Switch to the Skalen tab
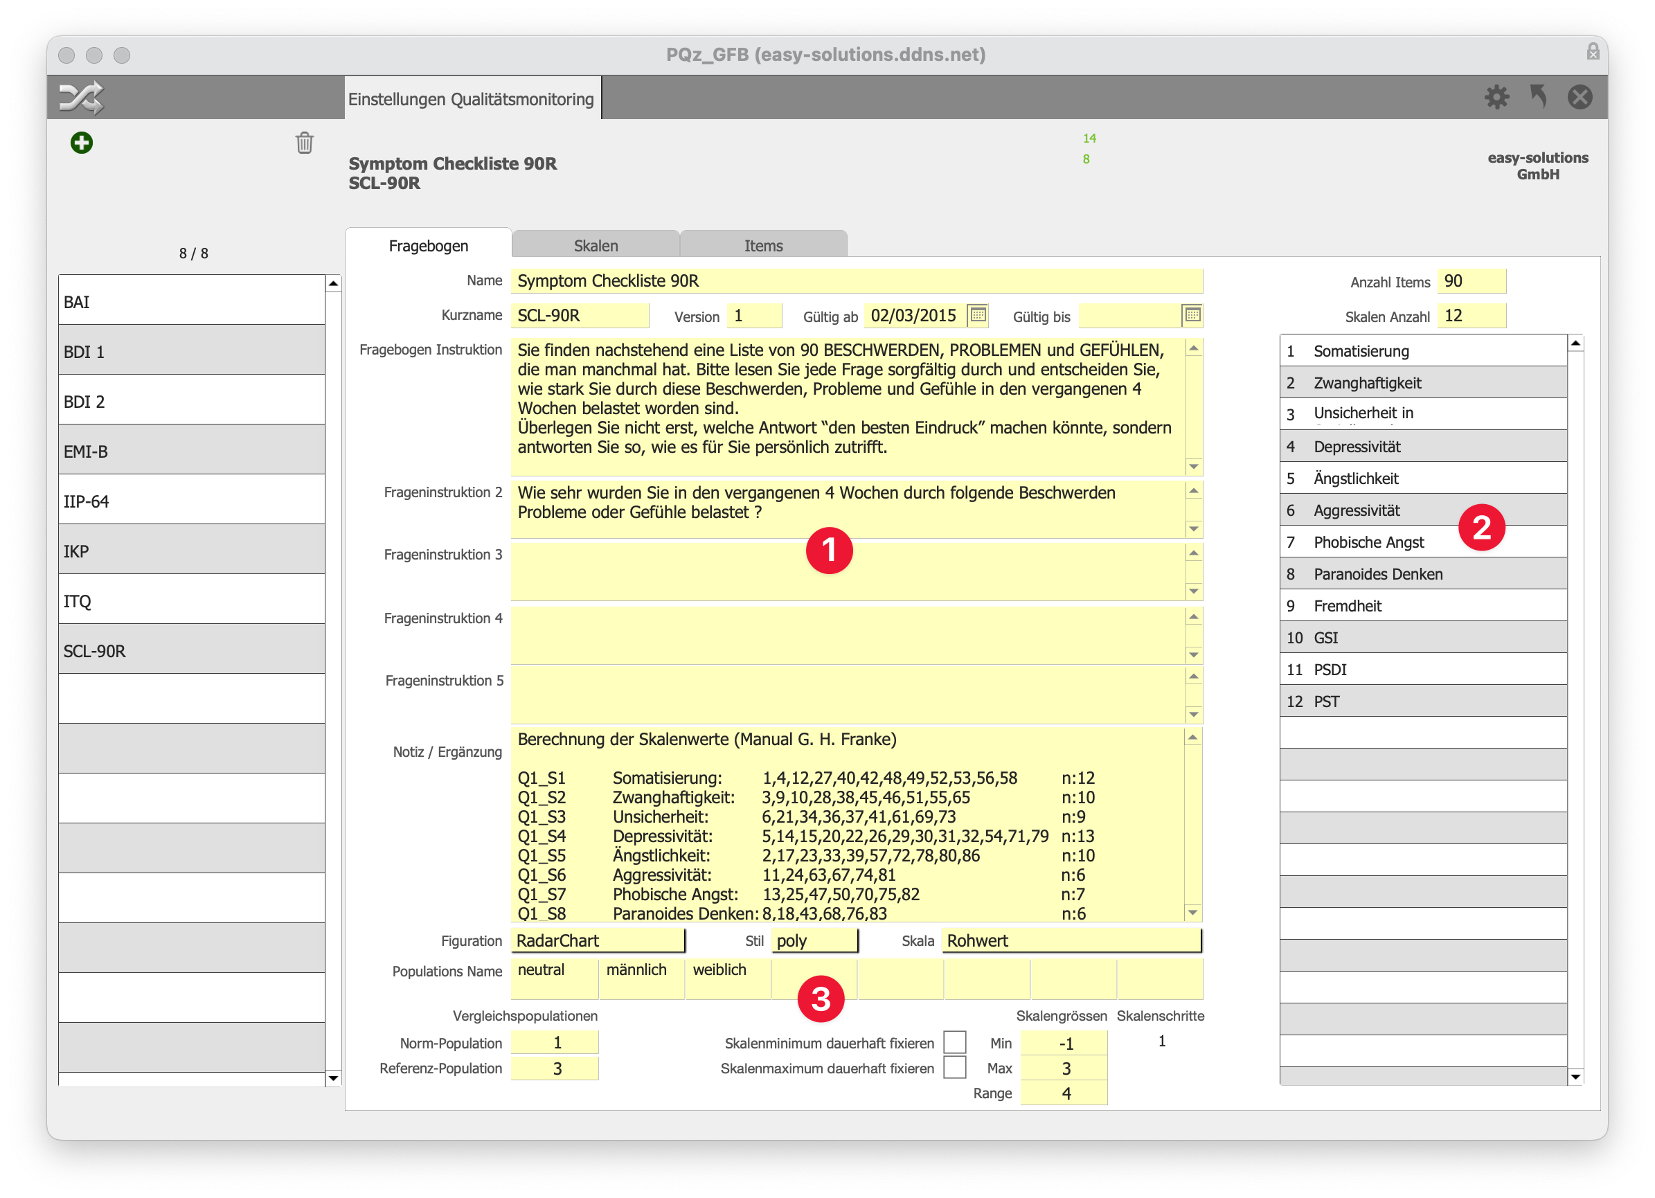This screenshot has height=1198, width=1655. click(596, 245)
